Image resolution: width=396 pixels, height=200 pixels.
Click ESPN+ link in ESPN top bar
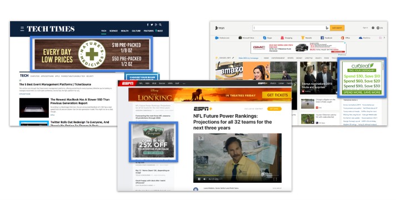click(262, 83)
